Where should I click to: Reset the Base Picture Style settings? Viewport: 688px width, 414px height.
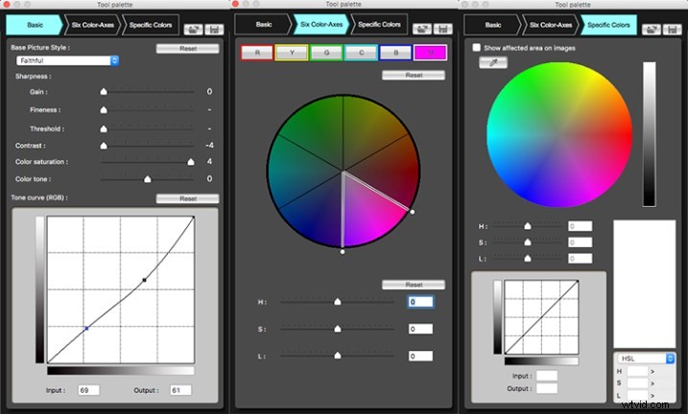pyautogui.click(x=188, y=49)
